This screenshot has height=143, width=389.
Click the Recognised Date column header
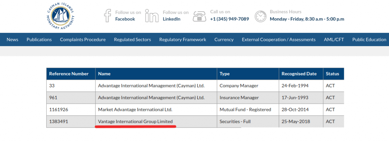point(301,74)
